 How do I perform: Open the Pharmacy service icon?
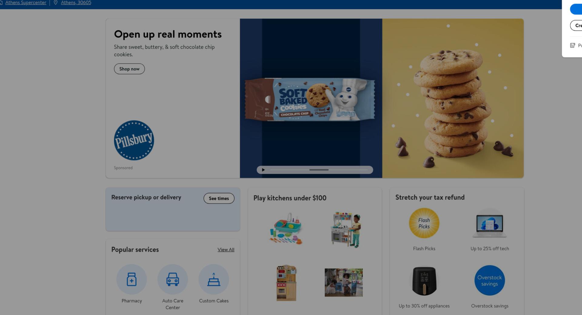[132, 279]
